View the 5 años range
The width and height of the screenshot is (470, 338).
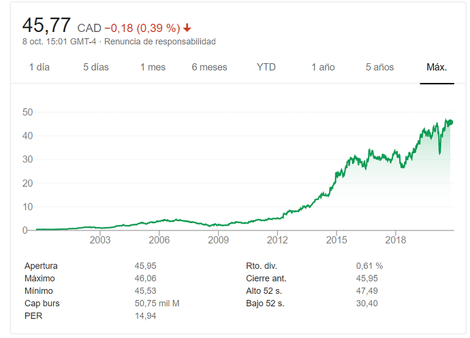coord(379,67)
